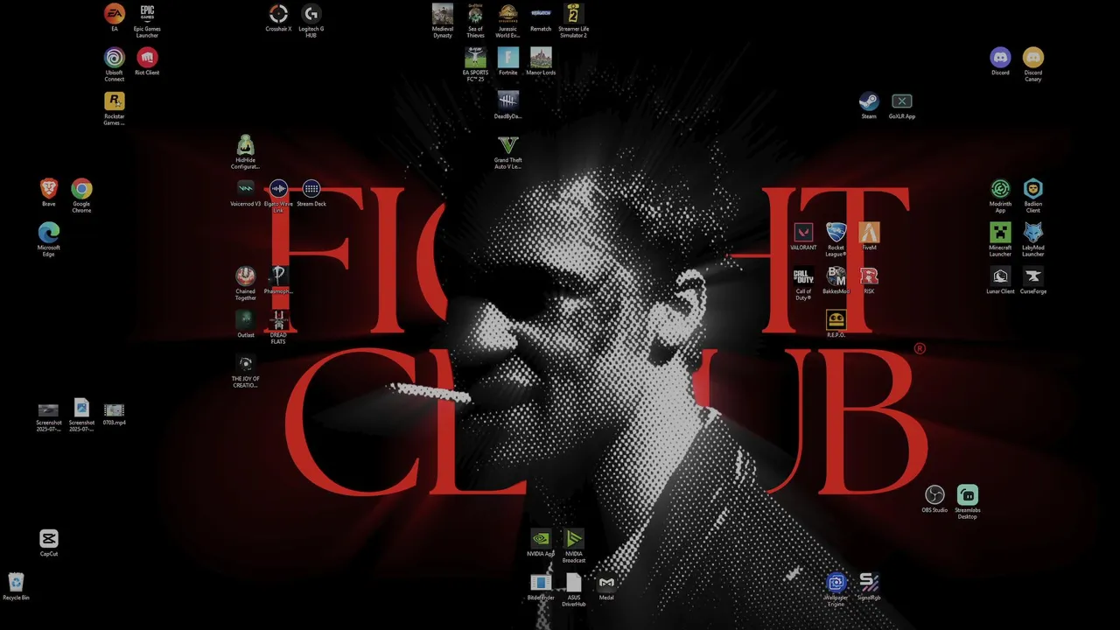Select HidHide Configuration icon

point(245,145)
